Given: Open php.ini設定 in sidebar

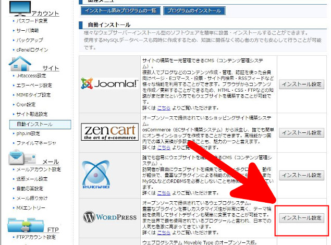Looking at the screenshot, I should click(x=28, y=133).
